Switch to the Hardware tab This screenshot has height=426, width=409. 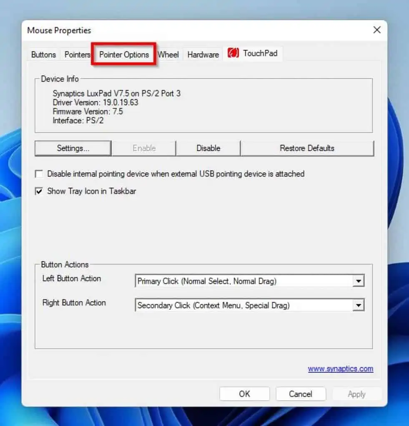tap(203, 54)
